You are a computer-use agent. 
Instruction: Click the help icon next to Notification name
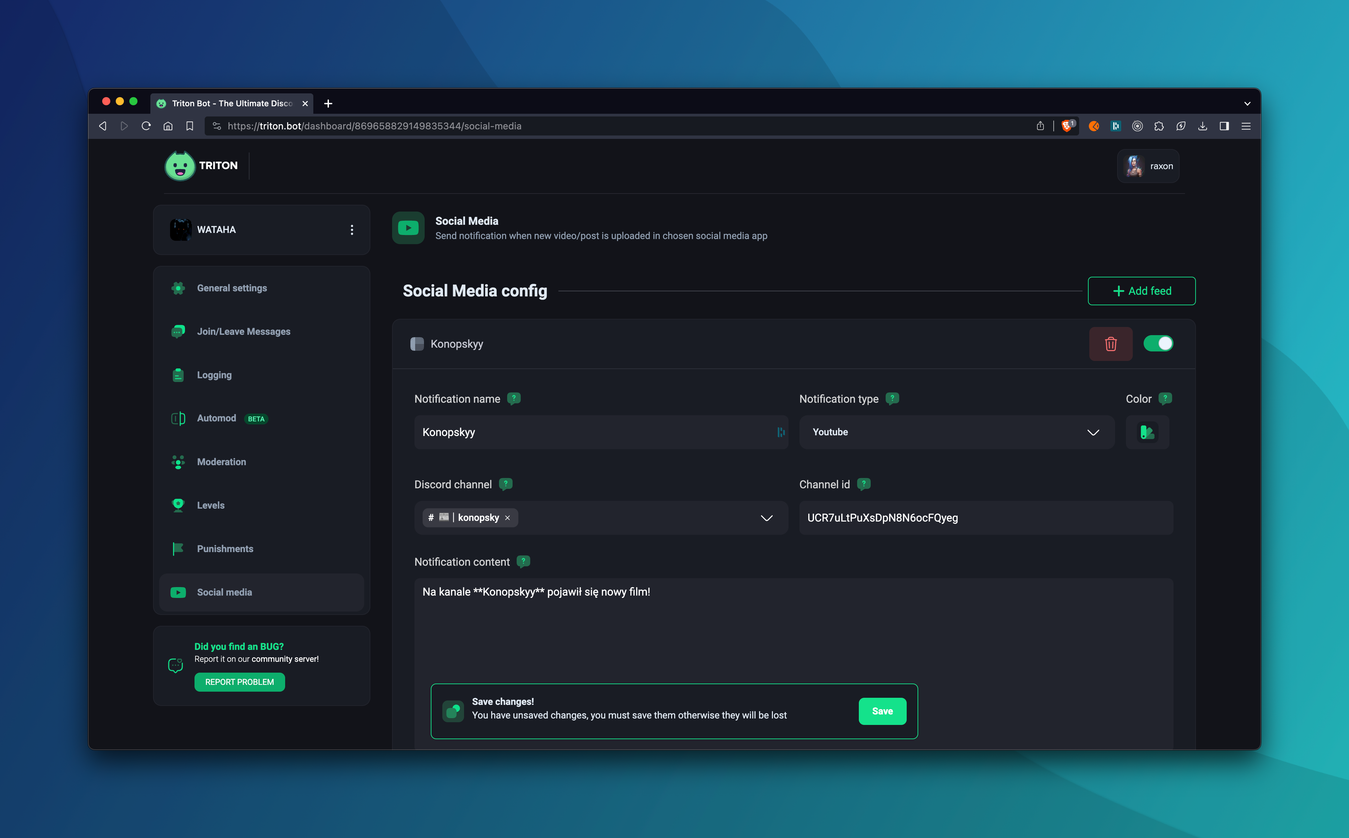[514, 399]
